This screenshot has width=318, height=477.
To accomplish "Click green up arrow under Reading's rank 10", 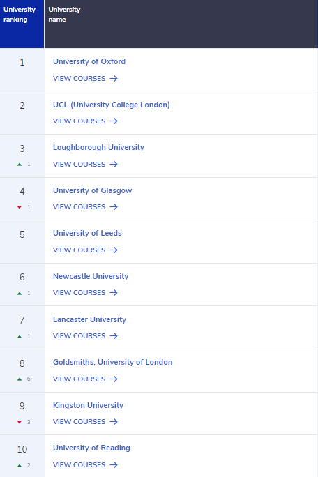I will (x=20, y=465).
